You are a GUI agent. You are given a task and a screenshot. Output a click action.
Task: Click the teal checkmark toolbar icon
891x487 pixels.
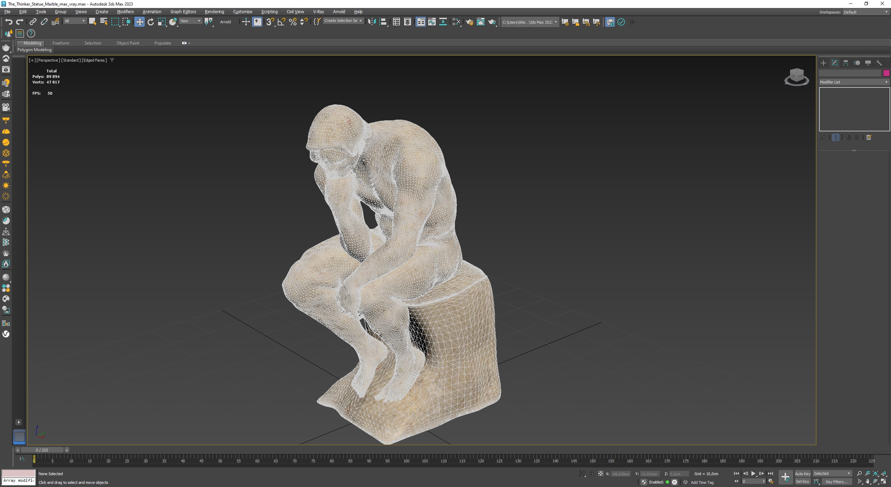(x=621, y=22)
